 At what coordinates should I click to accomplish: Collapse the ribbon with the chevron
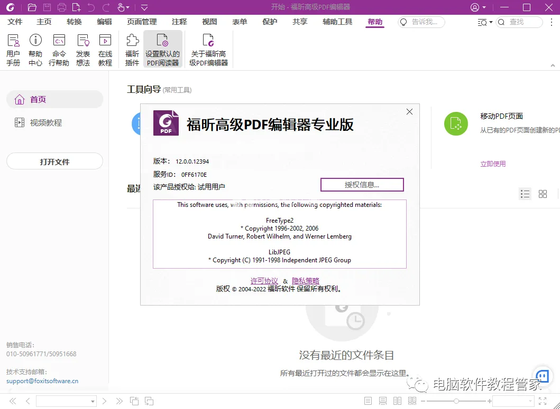(x=553, y=65)
